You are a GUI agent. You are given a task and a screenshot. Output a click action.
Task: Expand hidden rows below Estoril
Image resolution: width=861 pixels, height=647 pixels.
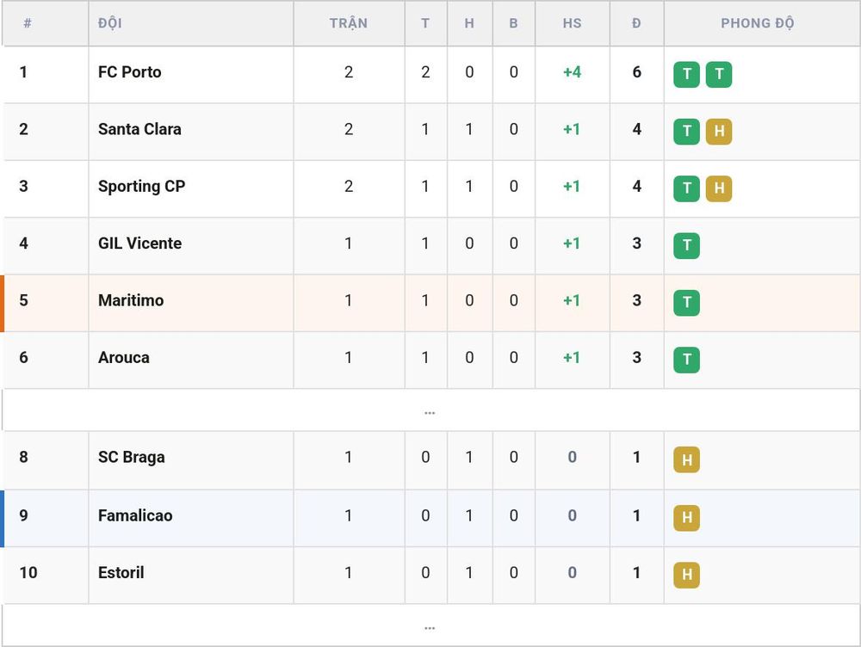coord(430,625)
